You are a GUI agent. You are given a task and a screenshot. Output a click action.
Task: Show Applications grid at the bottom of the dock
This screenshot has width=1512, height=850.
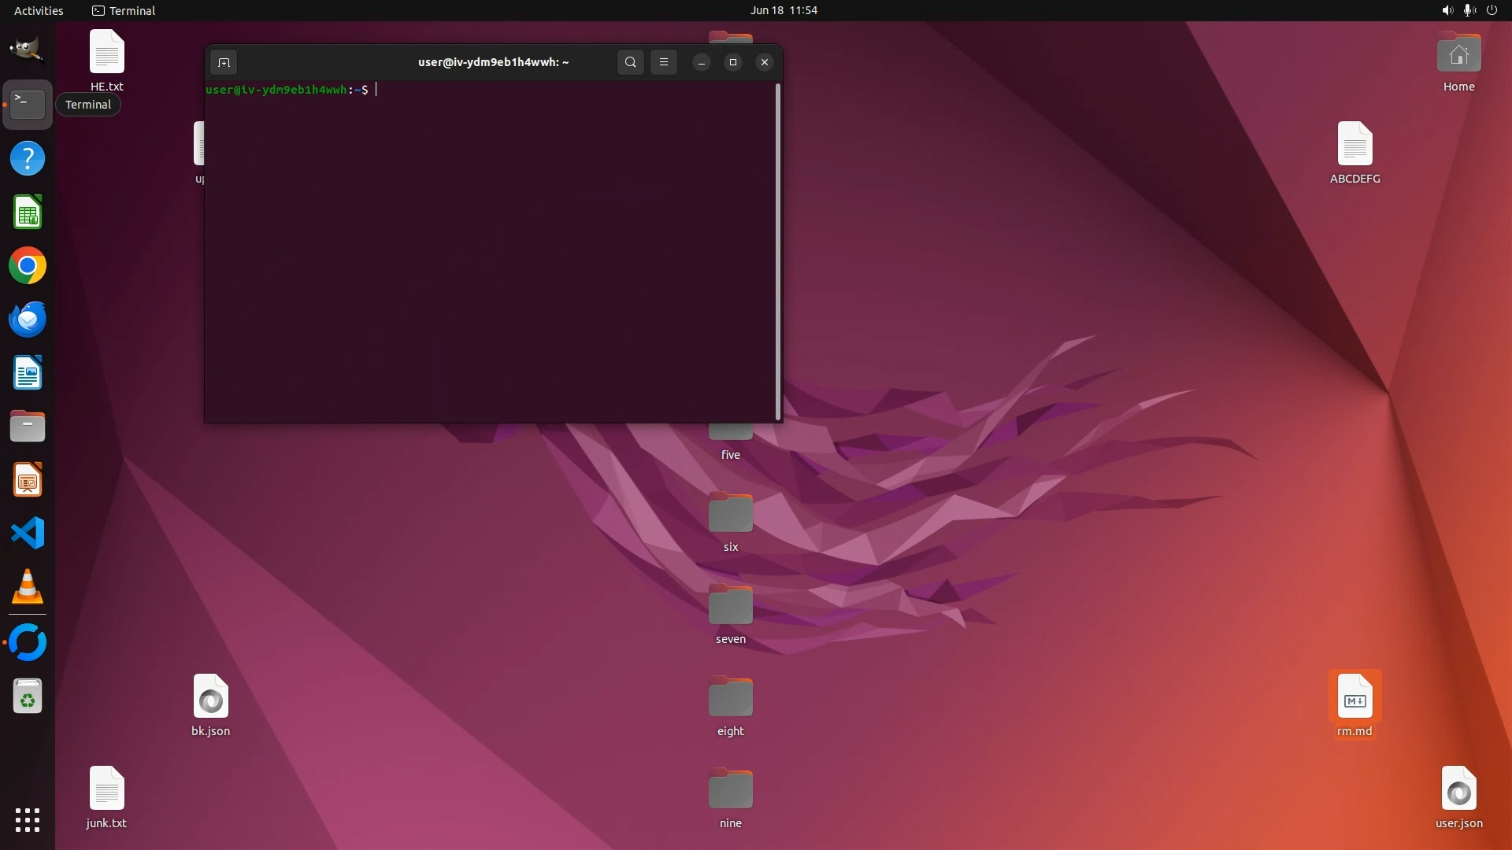tap(28, 820)
